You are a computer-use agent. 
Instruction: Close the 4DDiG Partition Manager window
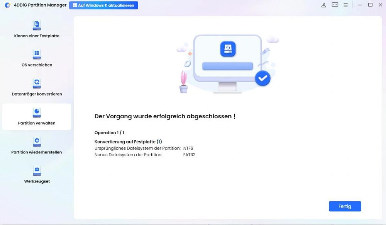(380, 5)
